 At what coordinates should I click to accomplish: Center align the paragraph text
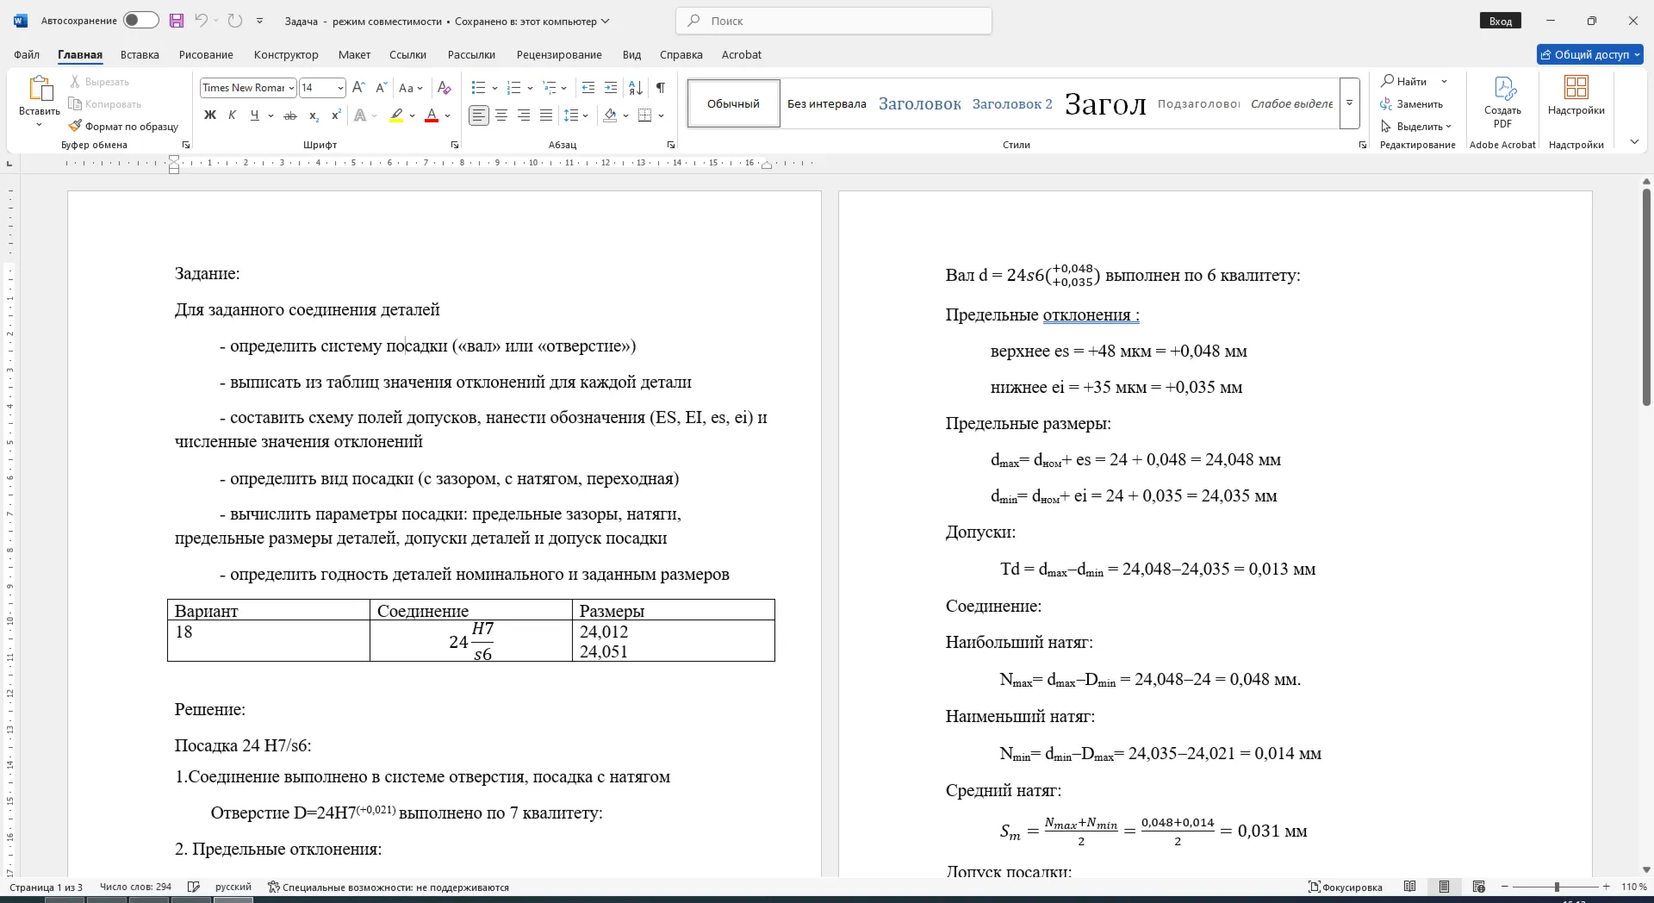tap(501, 115)
